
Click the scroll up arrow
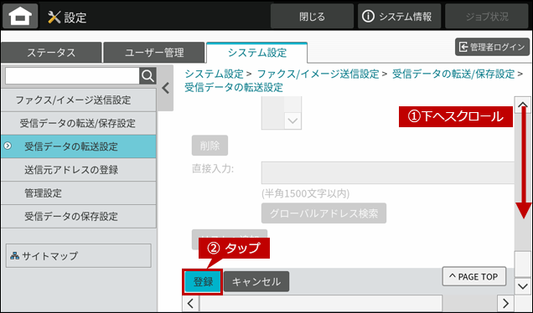523,105
